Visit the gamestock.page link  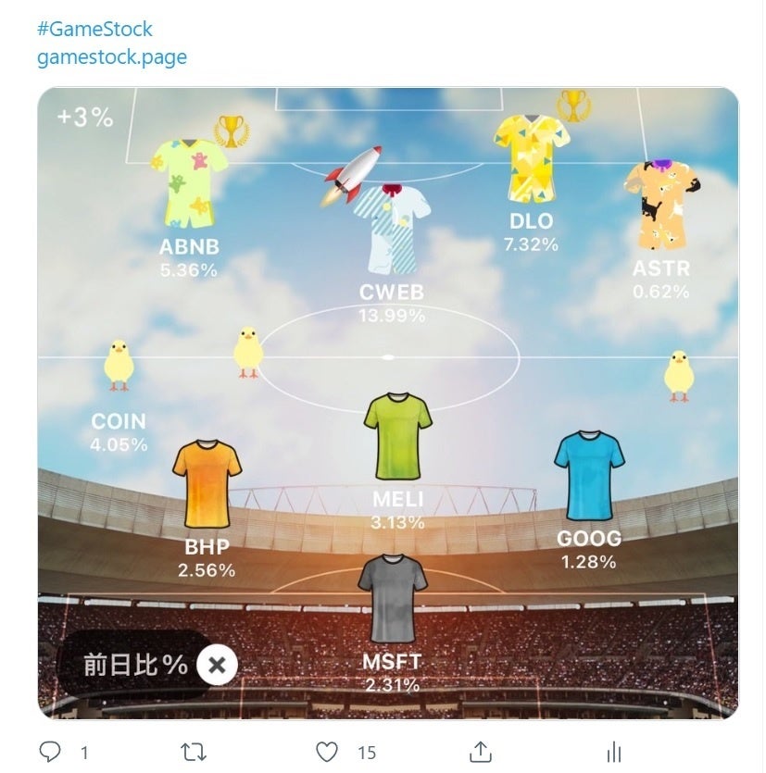tap(112, 57)
